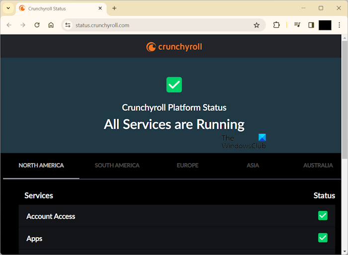
Task: Select the Crunchyroll Status browser tab
Action: click(61, 8)
